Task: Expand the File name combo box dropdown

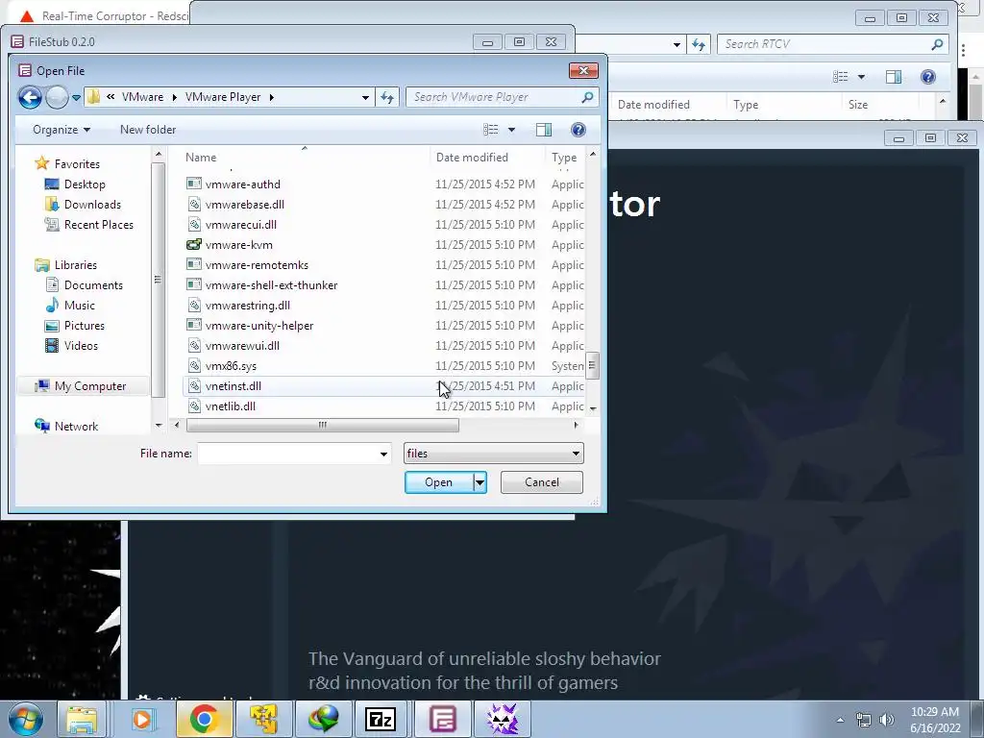Action: (383, 454)
